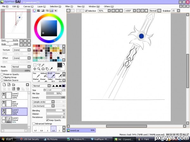The height and width of the screenshot is (142, 190).
Task: Hide Layer2 using its eye icon
Action: pos(3,94)
